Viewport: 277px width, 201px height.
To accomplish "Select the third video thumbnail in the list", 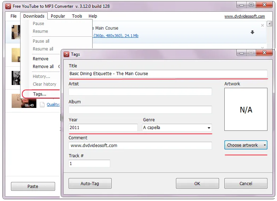I will click(16, 78).
